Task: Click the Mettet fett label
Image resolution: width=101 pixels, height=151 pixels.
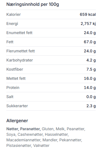Action: click(x=16, y=78)
